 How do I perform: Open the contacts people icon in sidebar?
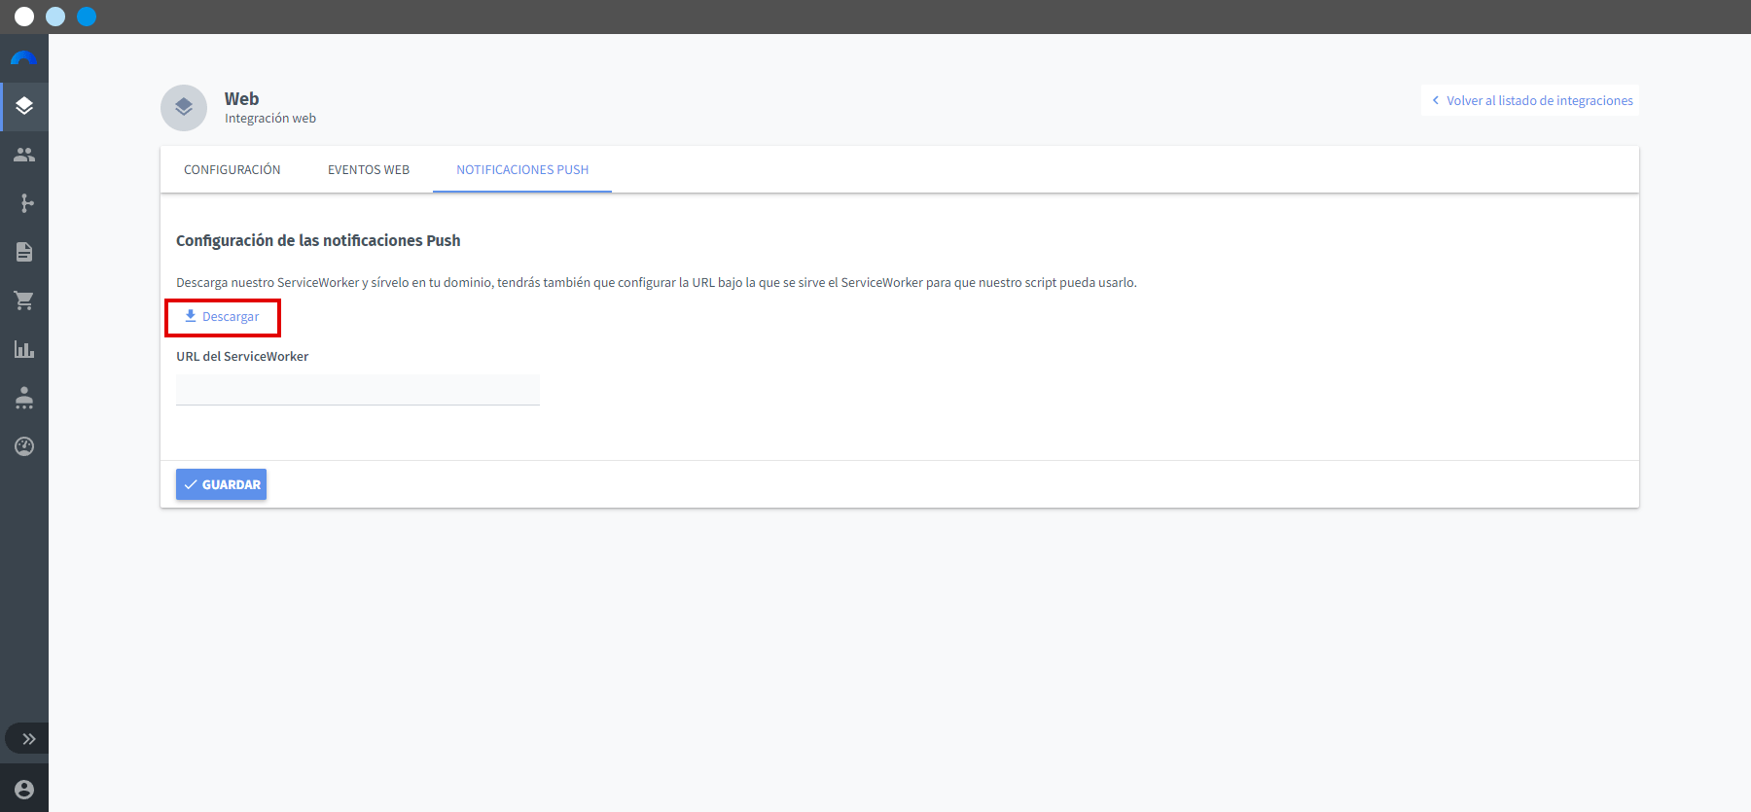(x=24, y=155)
